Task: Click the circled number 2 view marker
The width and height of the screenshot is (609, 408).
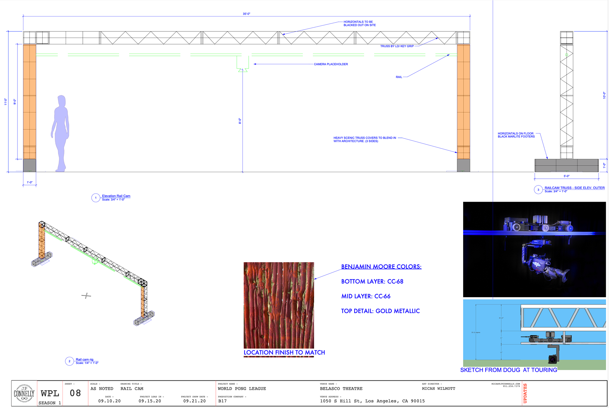Action: 69,361
